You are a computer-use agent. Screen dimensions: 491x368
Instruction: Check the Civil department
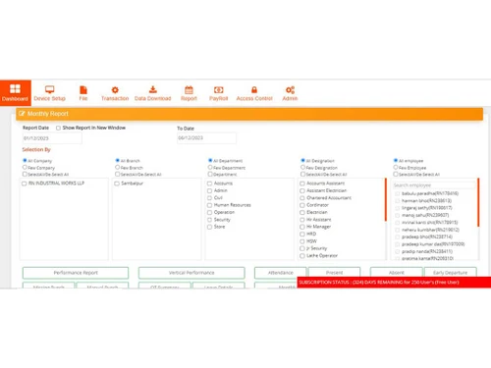click(x=210, y=198)
